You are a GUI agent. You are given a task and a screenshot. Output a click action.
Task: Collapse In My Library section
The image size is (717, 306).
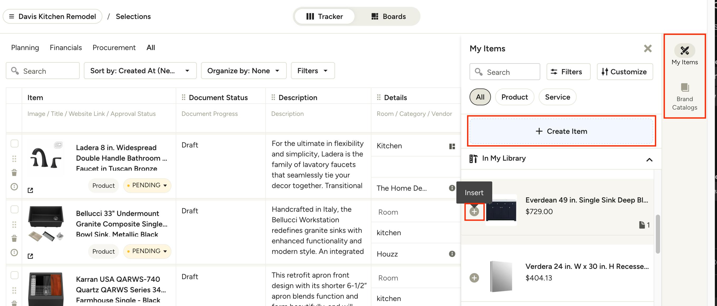[x=649, y=160]
